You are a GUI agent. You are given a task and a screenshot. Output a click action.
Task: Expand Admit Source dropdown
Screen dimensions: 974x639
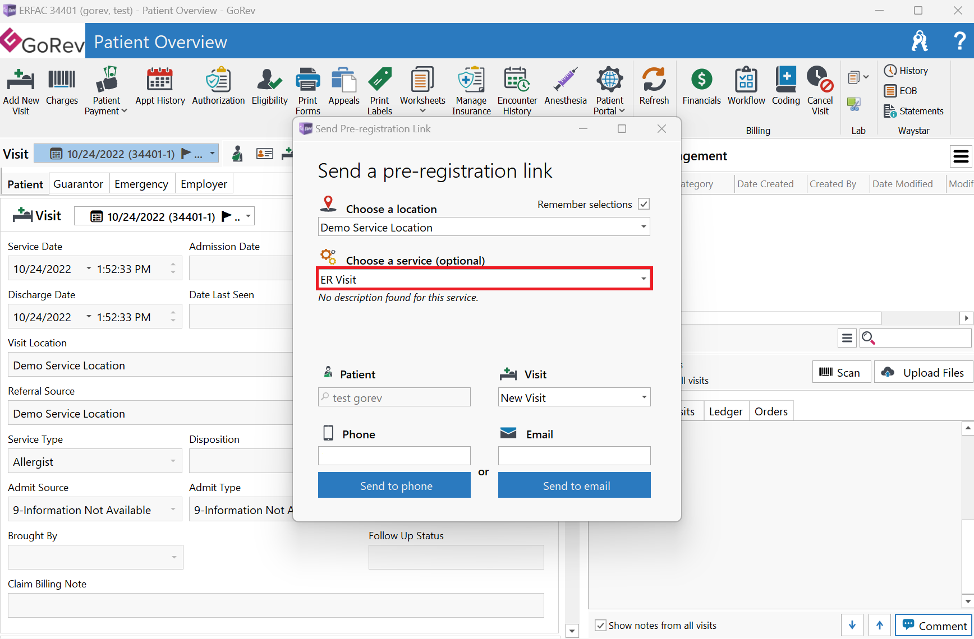point(173,510)
